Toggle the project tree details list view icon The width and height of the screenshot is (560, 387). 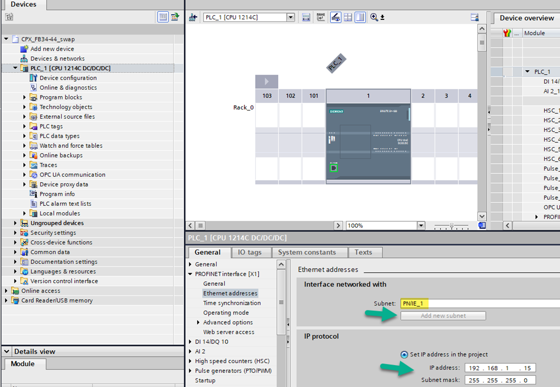[163, 17]
